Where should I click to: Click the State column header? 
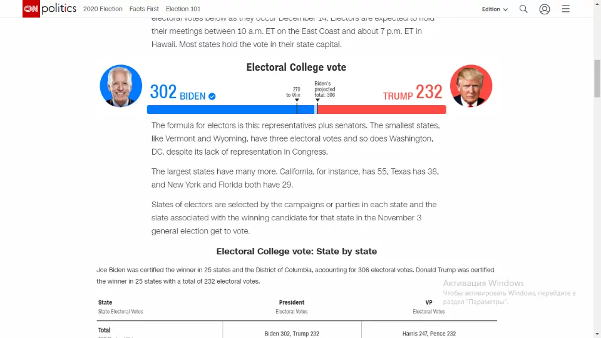pos(105,302)
